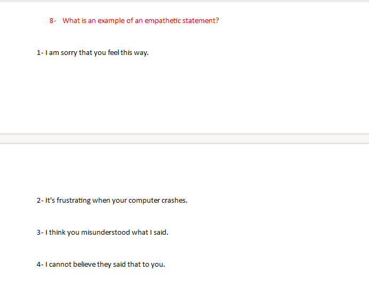Click the list number "2-" before second answer
Viewport: 369px width, 287px height.
tap(40, 201)
